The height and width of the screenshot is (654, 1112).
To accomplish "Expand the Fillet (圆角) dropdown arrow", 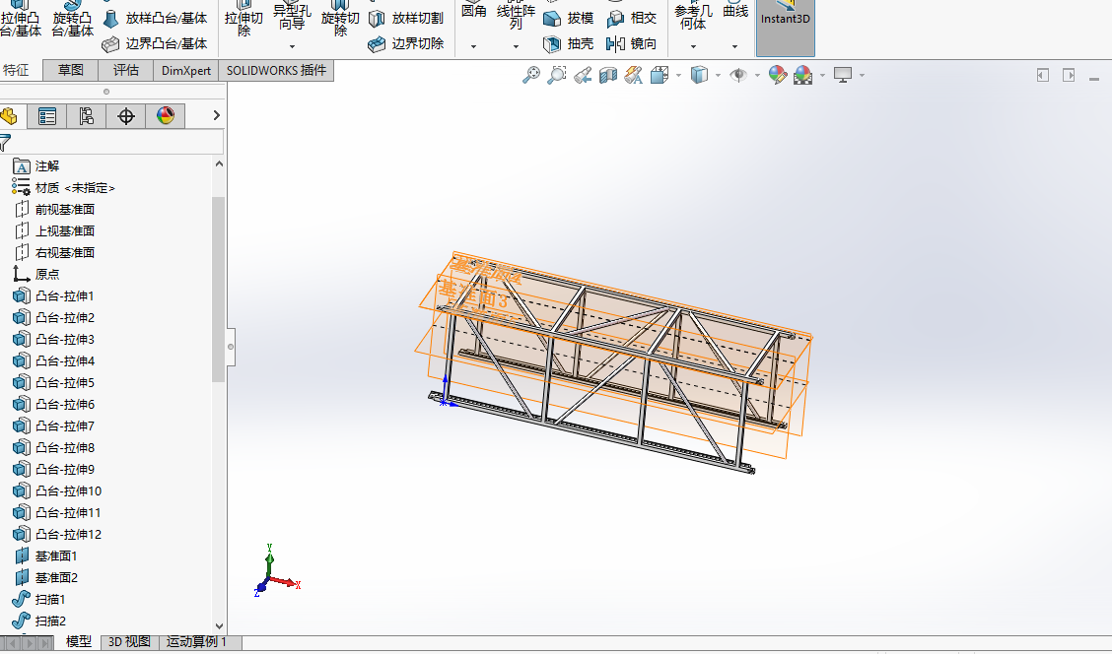I will 473,46.
